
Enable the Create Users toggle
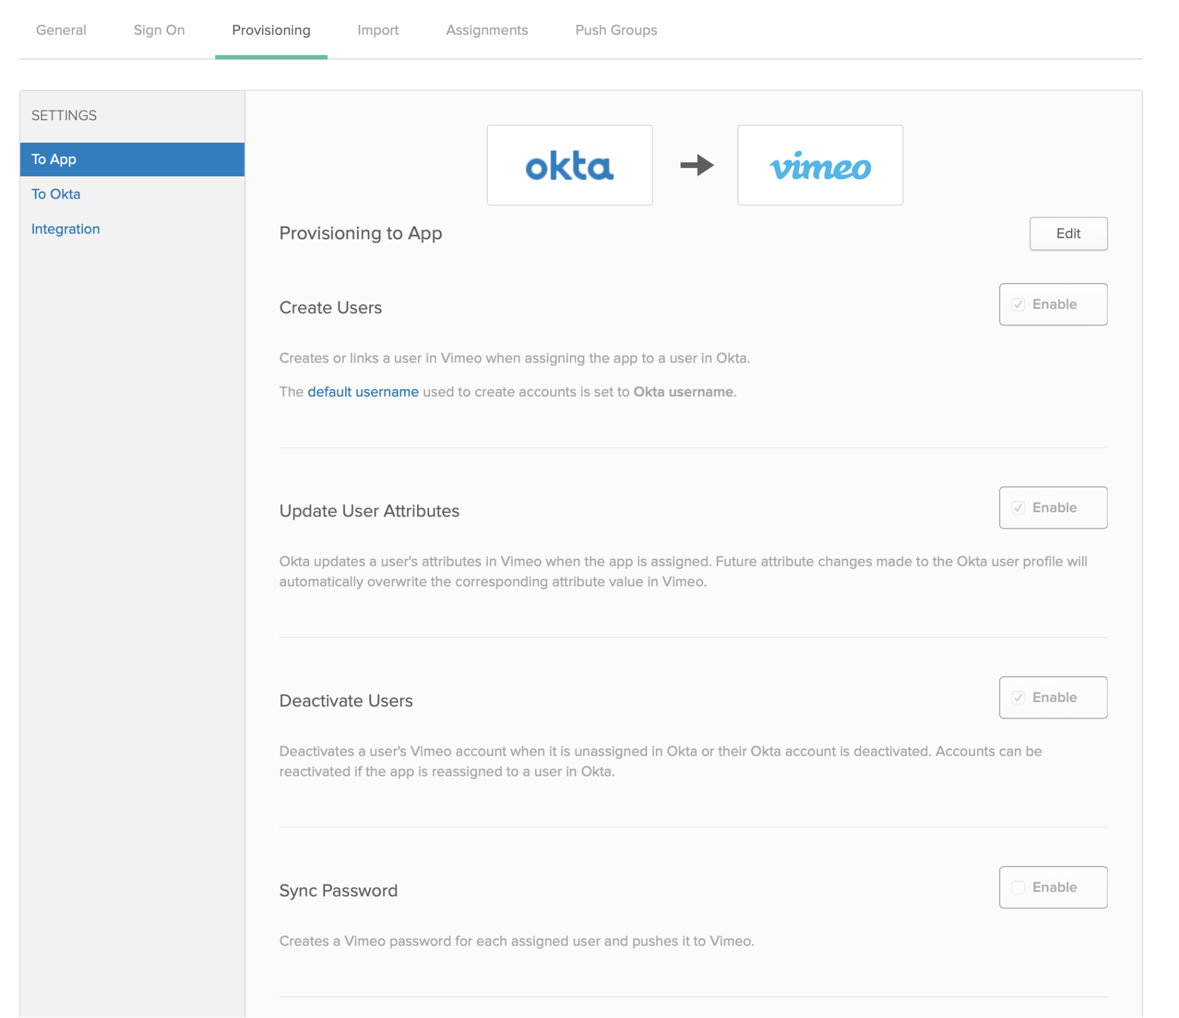(x=1020, y=305)
